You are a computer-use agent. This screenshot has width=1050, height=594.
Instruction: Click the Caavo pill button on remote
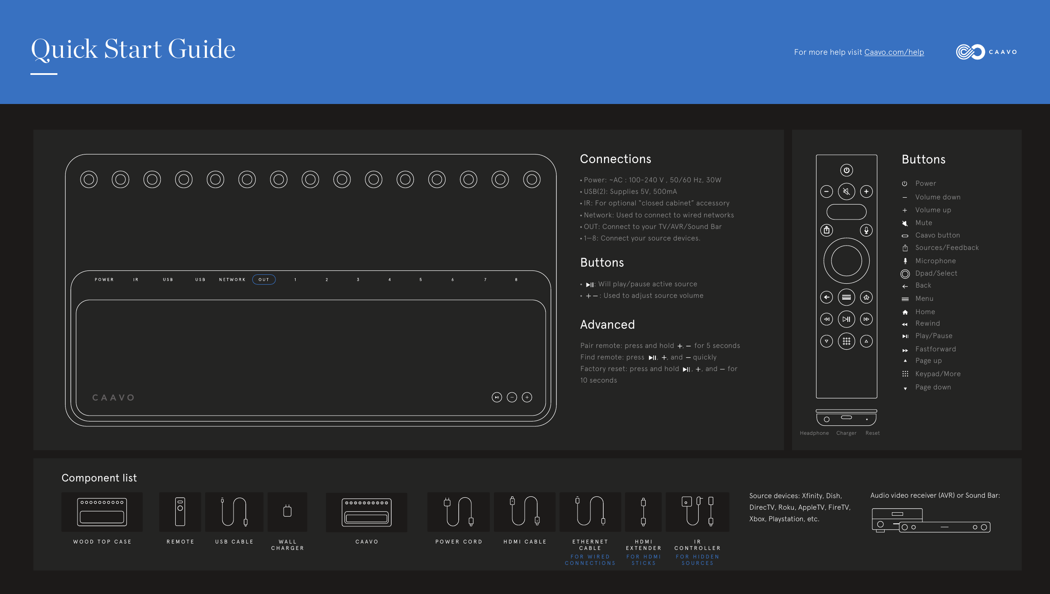pos(846,212)
